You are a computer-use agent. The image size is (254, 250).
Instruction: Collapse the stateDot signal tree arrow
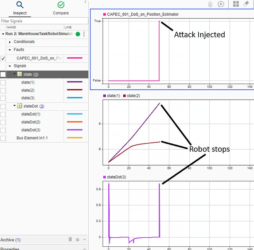coord(15,106)
